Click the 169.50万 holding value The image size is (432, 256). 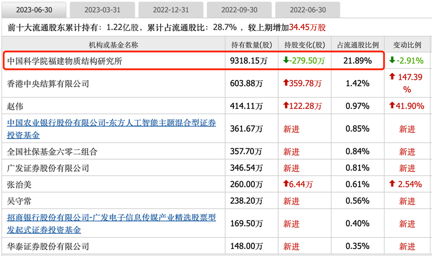[x=246, y=223]
